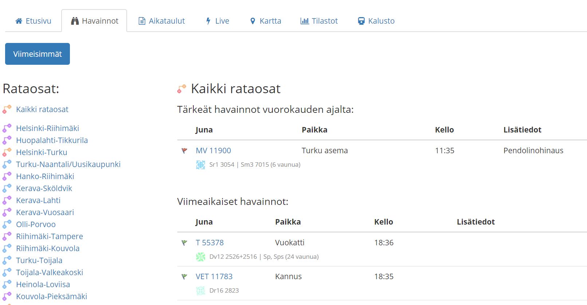Open the Etusivu tab

[x=33, y=21]
